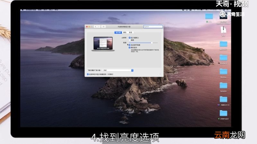Click the help question mark button
The height and width of the screenshot is (144, 257).
(x=160, y=74)
